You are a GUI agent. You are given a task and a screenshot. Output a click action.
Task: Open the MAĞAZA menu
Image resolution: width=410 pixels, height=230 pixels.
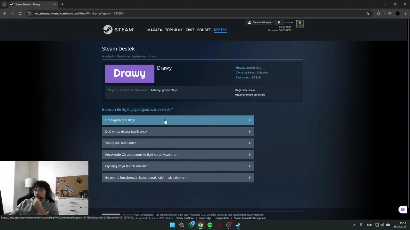[x=155, y=30]
